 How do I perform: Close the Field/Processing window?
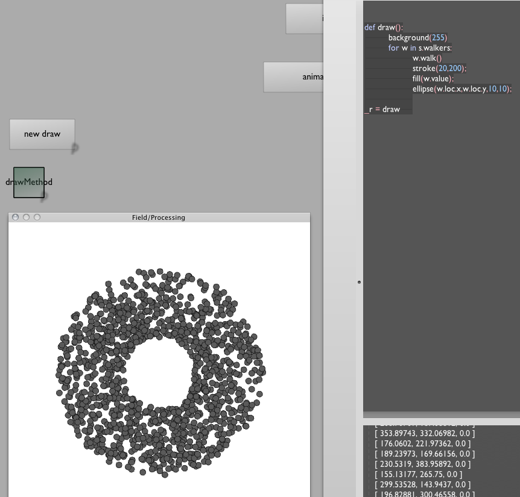16,217
